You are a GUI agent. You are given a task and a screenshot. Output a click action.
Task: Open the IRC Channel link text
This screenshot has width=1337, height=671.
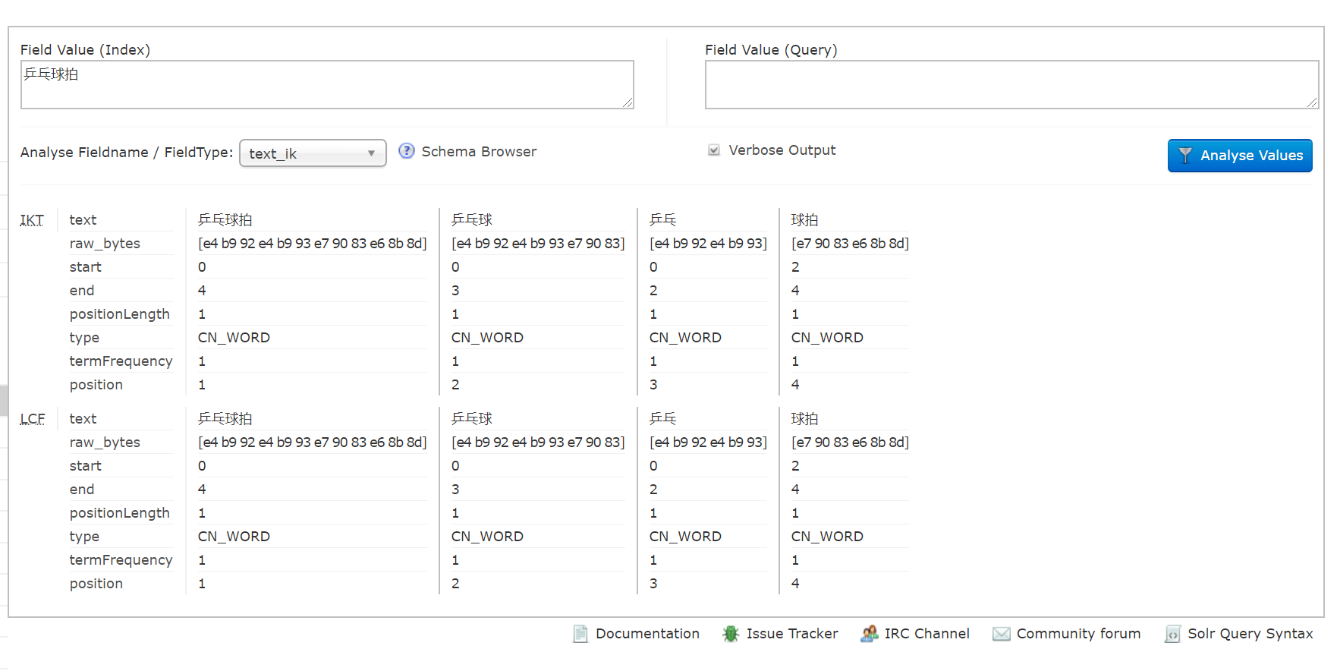(x=926, y=634)
